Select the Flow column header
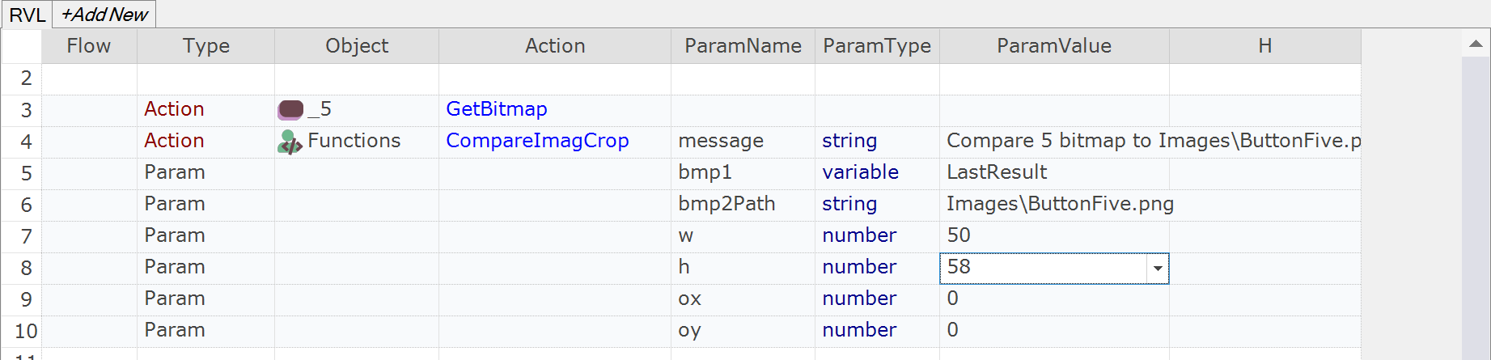This screenshot has height=360, width=1491. [88, 46]
